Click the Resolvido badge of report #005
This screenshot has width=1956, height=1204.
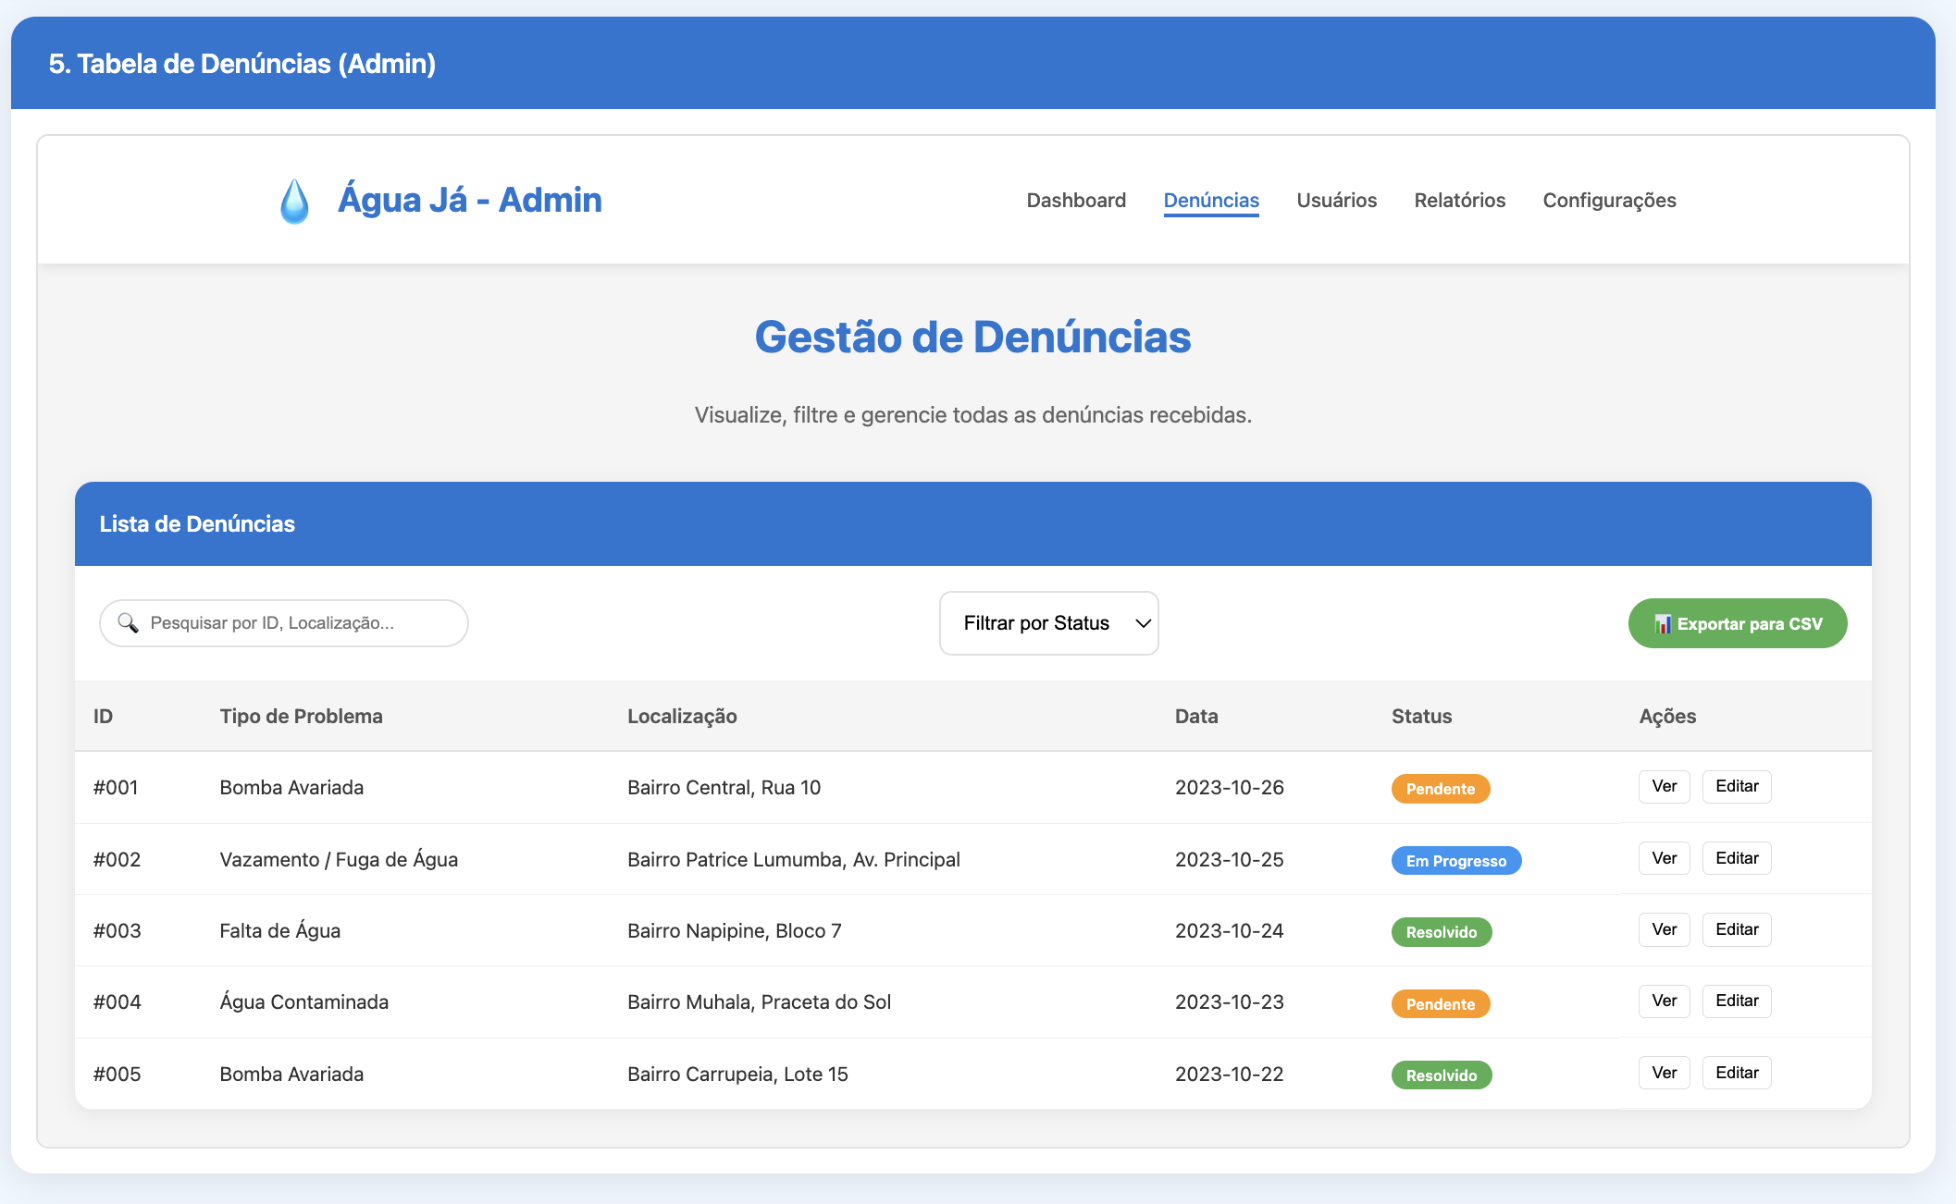point(1441,1075)
